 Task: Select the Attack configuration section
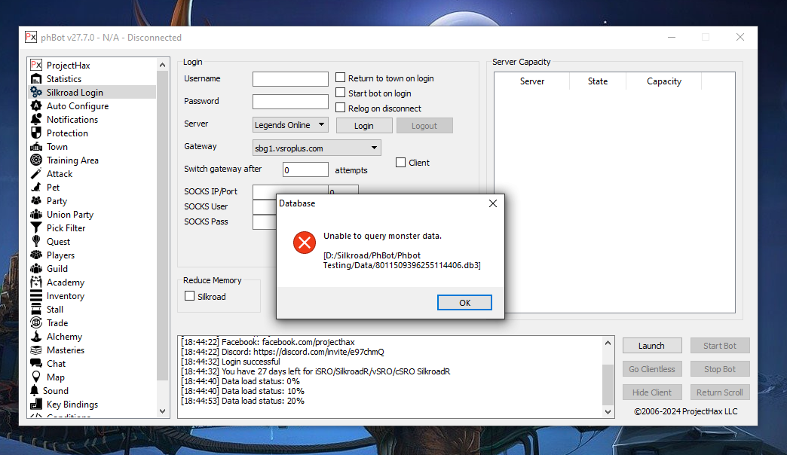pos(60,173)
